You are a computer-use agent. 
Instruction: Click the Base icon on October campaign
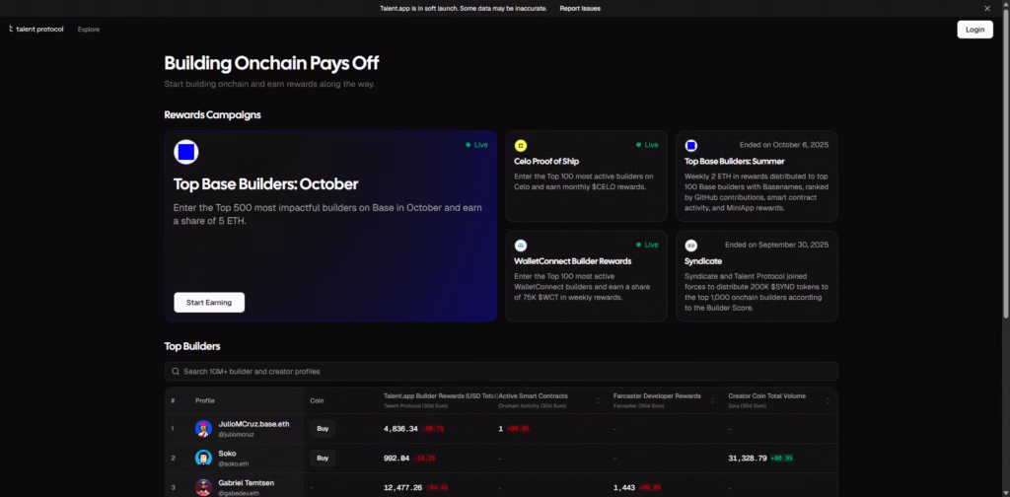click(185, 152)
